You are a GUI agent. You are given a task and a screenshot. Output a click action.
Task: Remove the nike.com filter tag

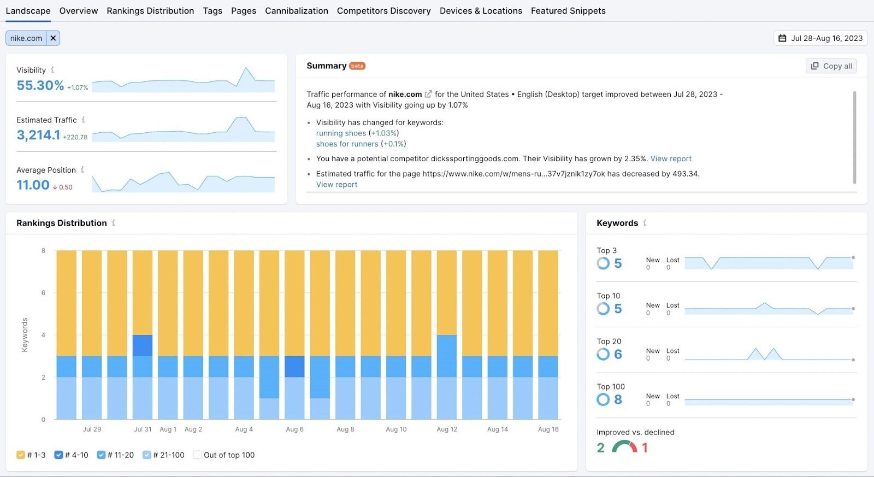click(x=53, y=38)
